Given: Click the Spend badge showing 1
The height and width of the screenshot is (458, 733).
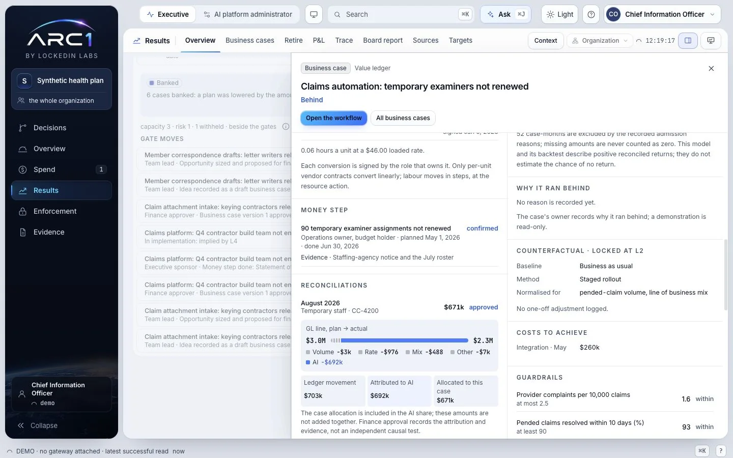Looking at the screenshot, I should tap(101, 169).
